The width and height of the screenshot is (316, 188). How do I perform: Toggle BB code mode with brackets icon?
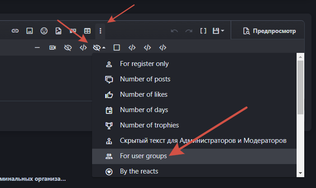click(203, 31)
